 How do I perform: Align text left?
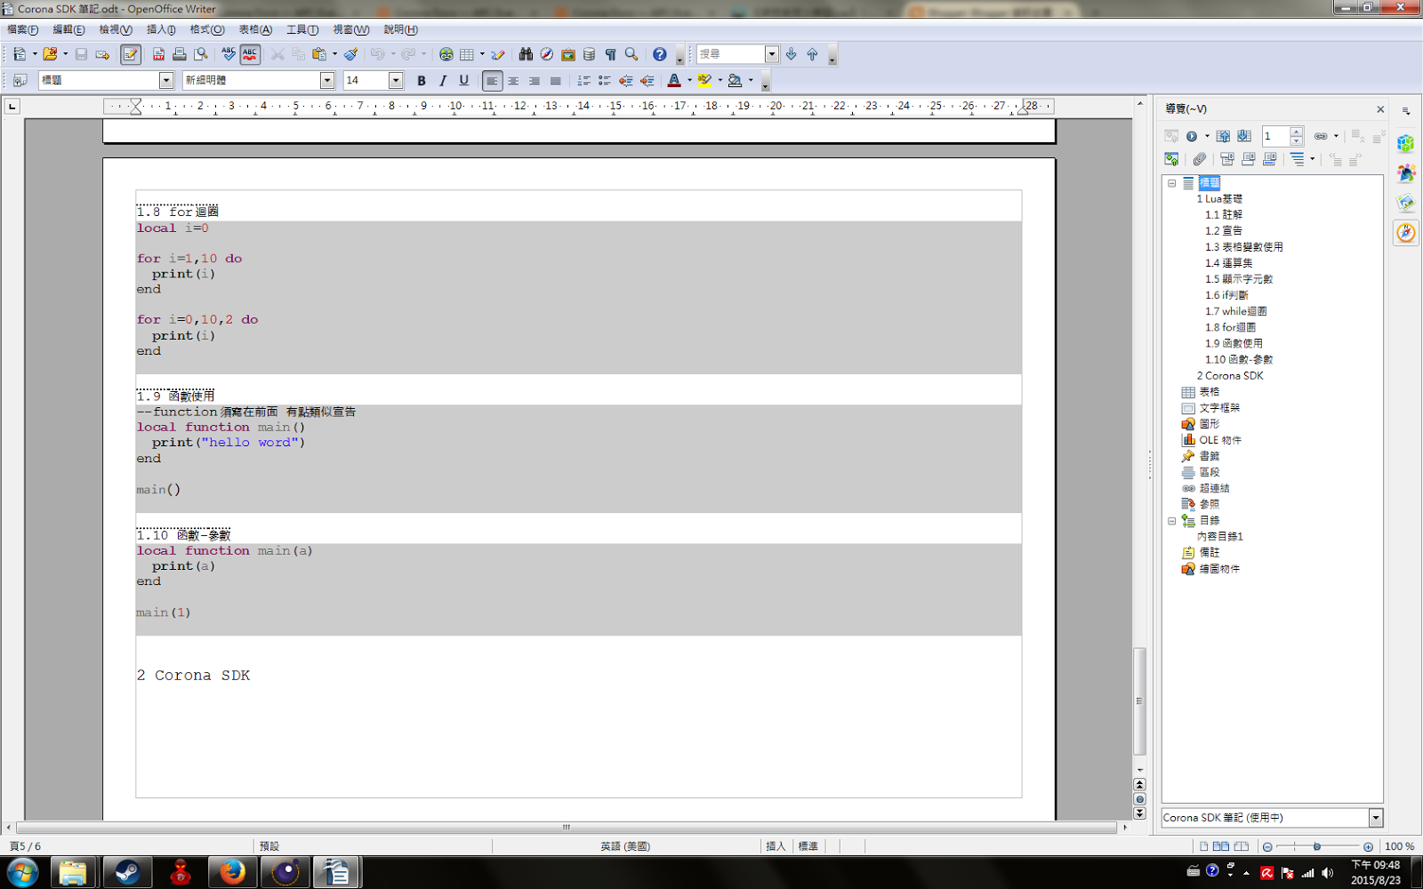[492, 80]
